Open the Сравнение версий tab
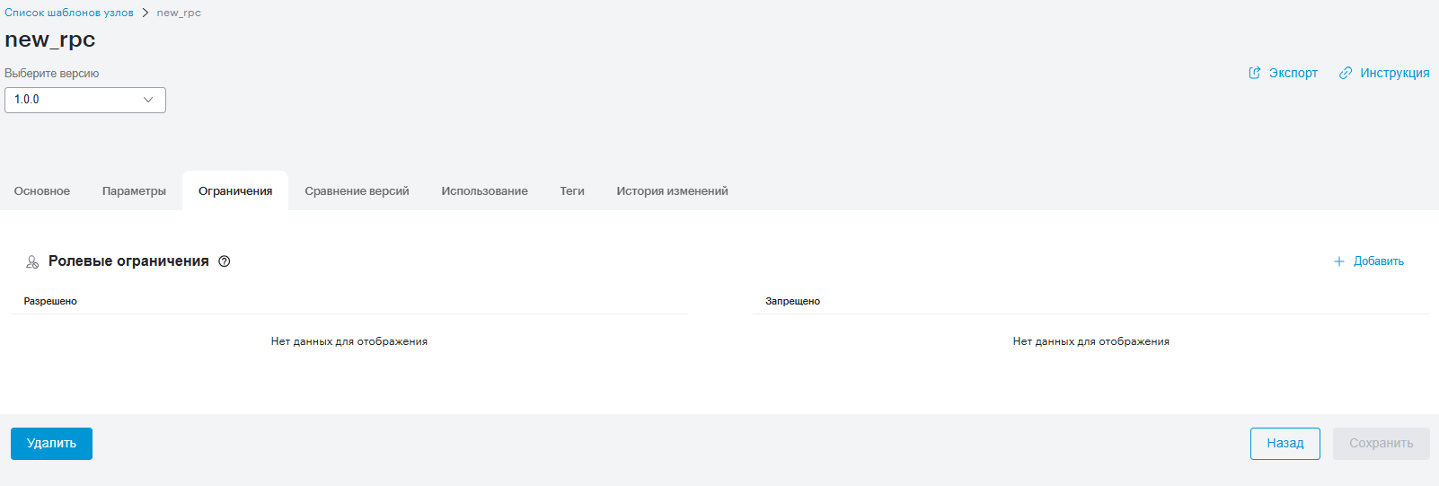Image resolution: width=1439 pixels, height=486 pixels. [357, 190]
